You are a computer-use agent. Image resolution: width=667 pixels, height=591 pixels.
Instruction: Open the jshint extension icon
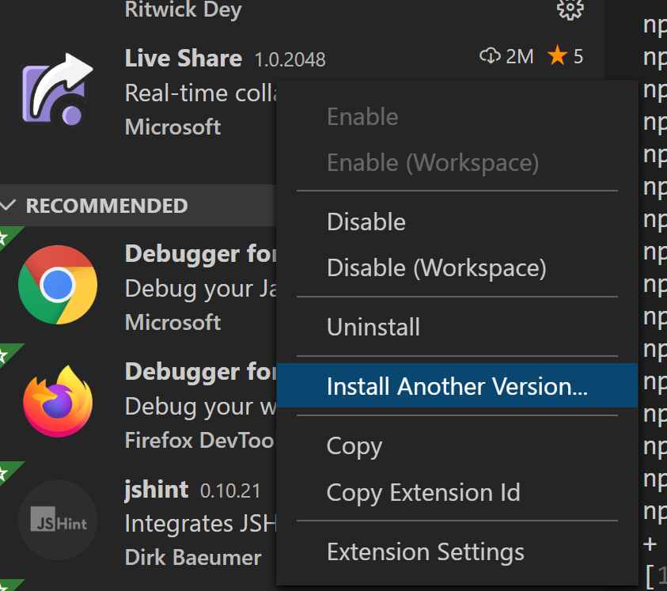(58, 520)
